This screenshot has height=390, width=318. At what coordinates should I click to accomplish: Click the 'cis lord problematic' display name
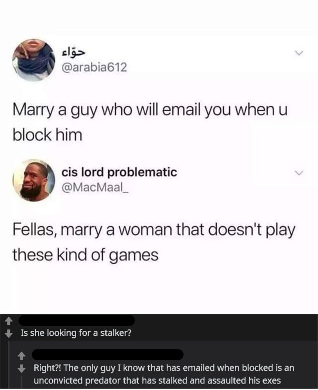point(119,172)
